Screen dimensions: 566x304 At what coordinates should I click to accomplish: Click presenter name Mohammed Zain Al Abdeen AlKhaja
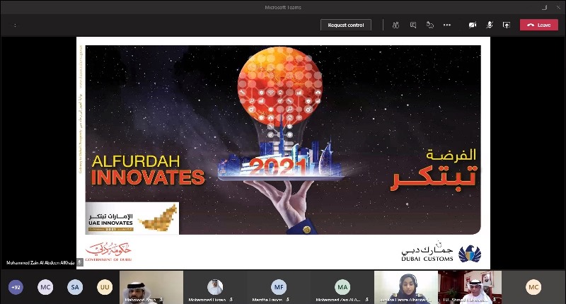pos(40,262)
